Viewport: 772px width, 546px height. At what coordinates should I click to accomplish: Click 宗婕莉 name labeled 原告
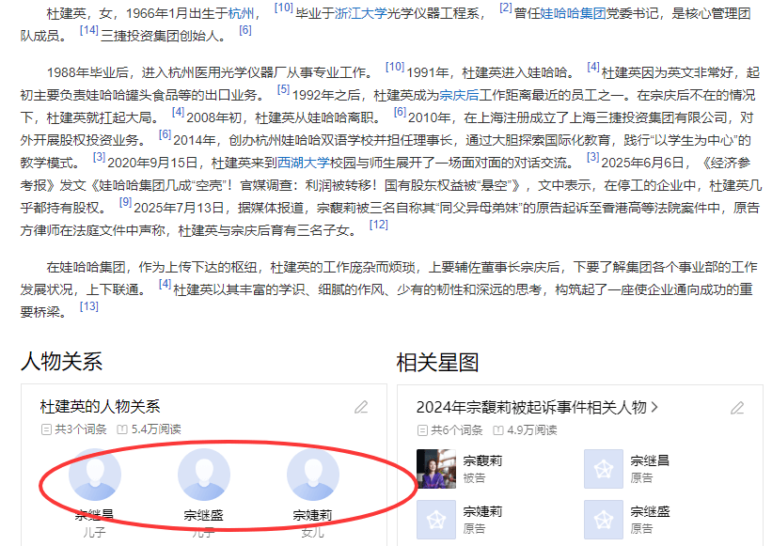pos(482,512)
